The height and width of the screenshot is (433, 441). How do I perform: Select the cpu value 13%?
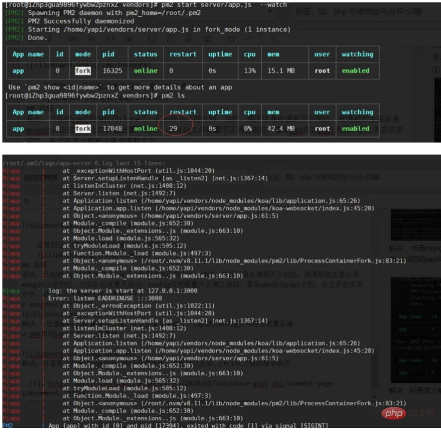(250, 71)
